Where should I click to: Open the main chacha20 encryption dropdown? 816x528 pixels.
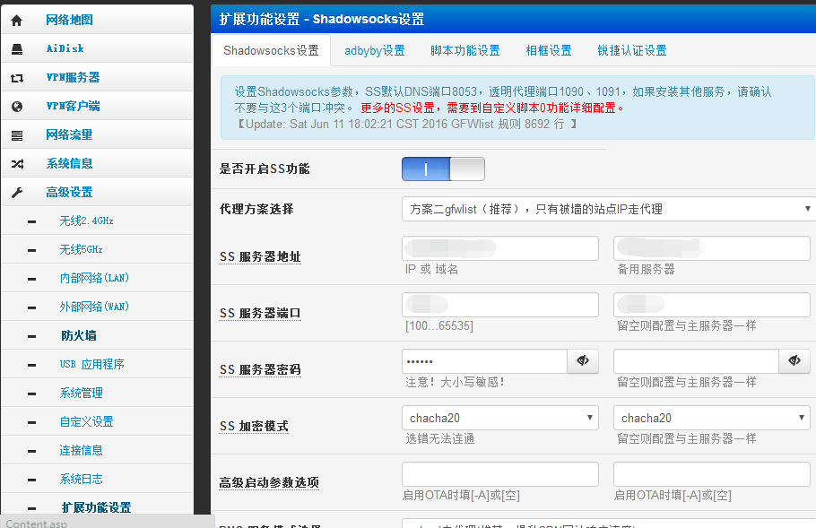(x=500, y=418)
